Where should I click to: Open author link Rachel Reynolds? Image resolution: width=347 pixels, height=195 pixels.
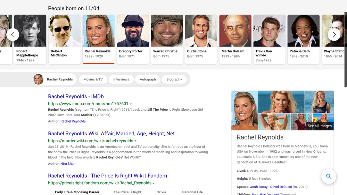pos(73,121)
